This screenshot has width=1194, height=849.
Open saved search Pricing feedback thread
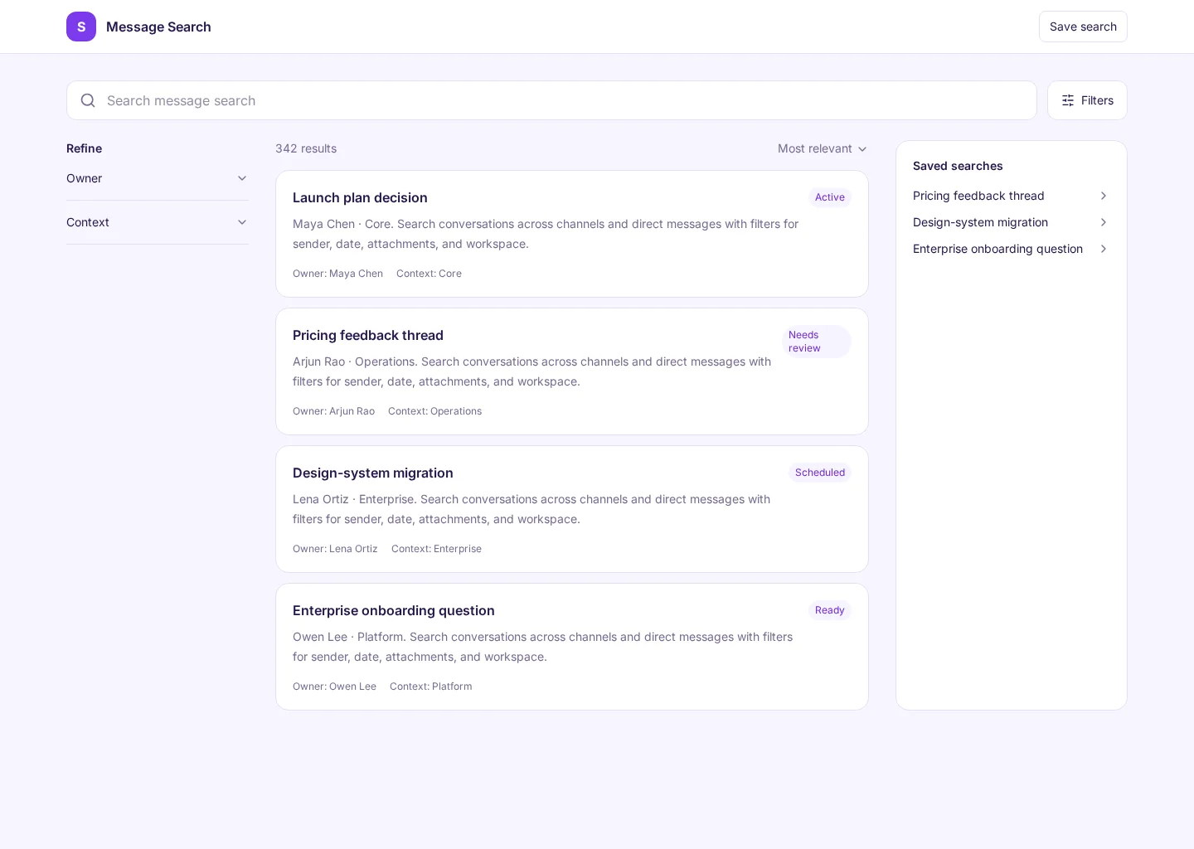pyautogui.click(x=1012, y=196)
